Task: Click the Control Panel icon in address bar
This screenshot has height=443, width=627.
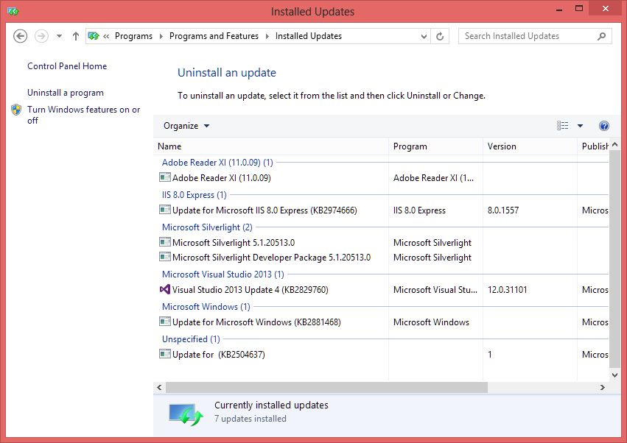Action: coord(94,36)
